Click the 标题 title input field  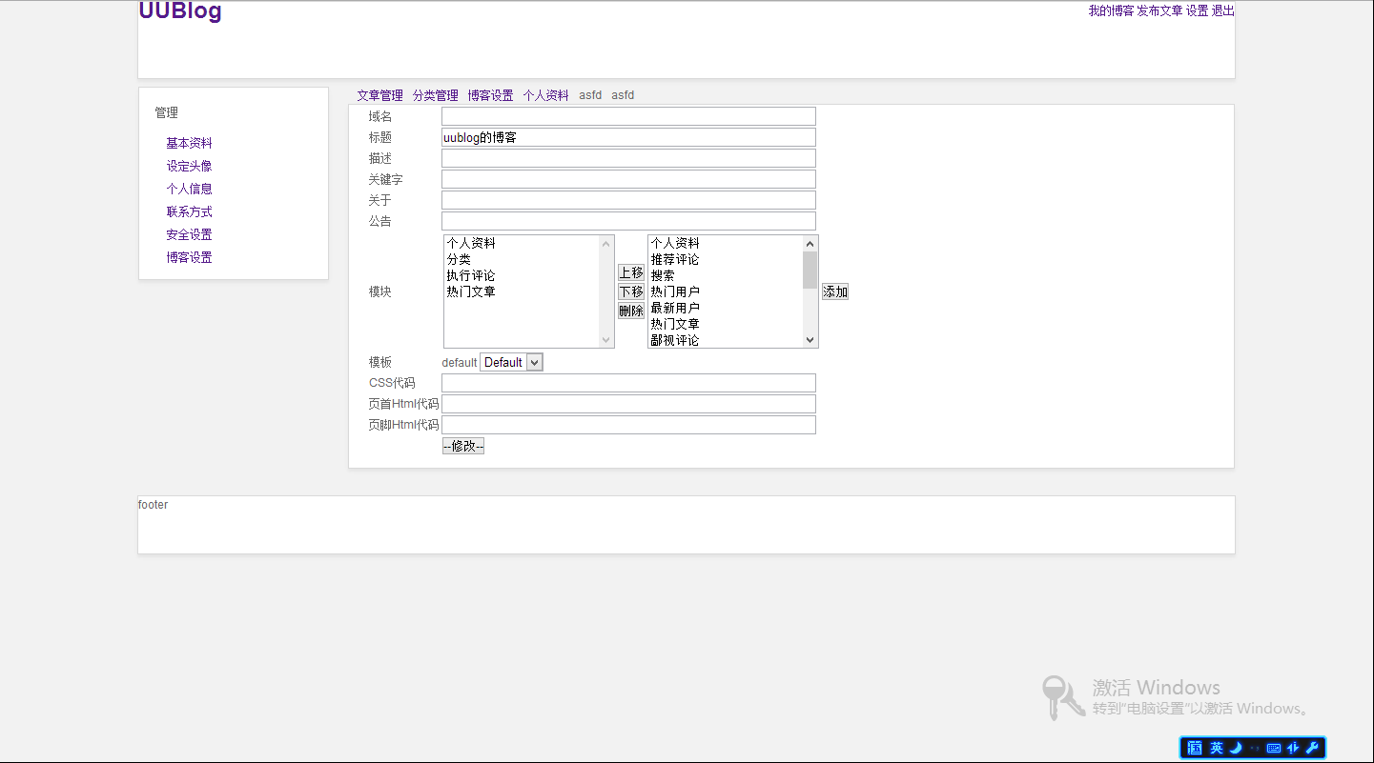(628, 136)
